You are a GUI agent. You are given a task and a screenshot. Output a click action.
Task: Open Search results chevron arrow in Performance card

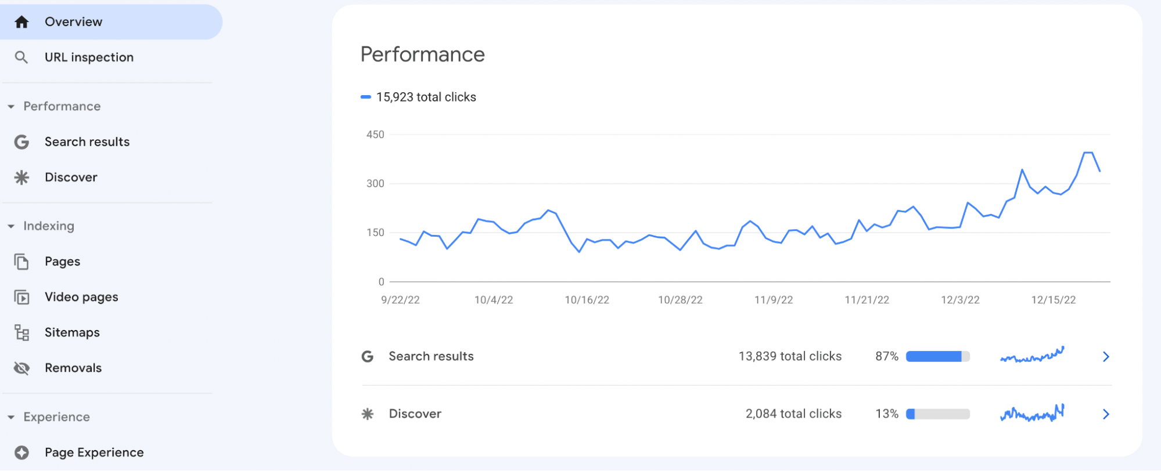(1106, 357)
